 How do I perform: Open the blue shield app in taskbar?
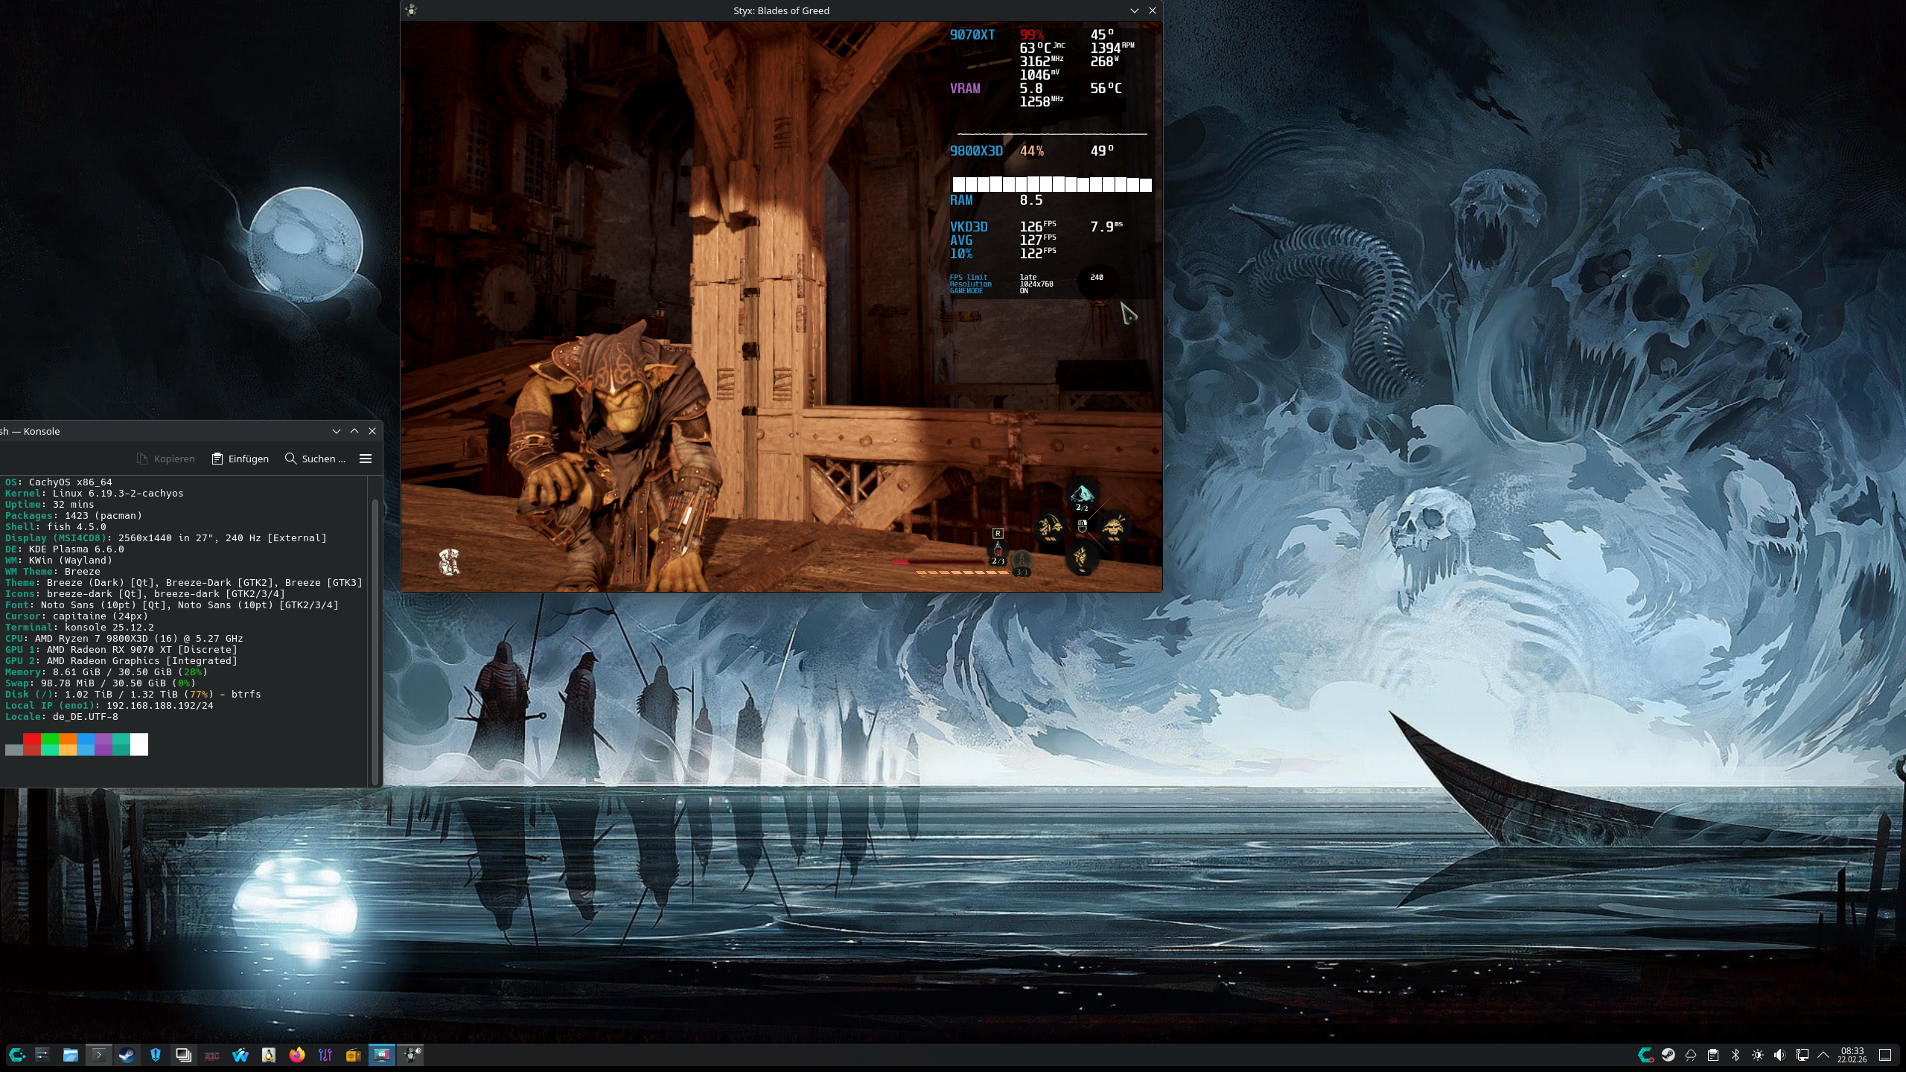156,1055
